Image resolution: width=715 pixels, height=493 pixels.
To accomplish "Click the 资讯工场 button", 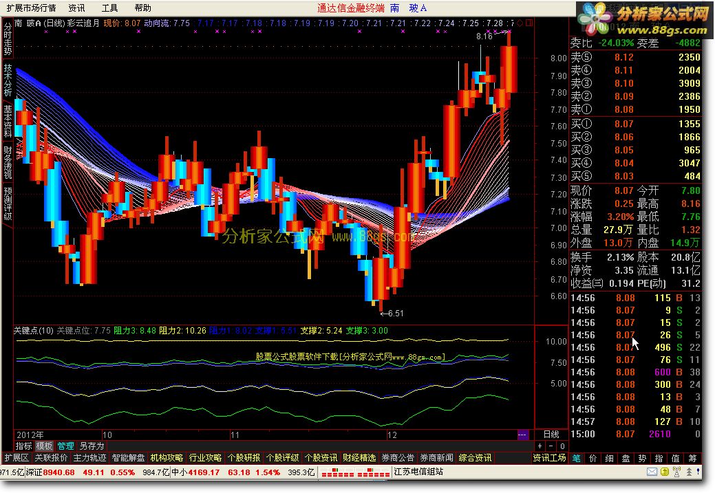I will pos(549,458).
